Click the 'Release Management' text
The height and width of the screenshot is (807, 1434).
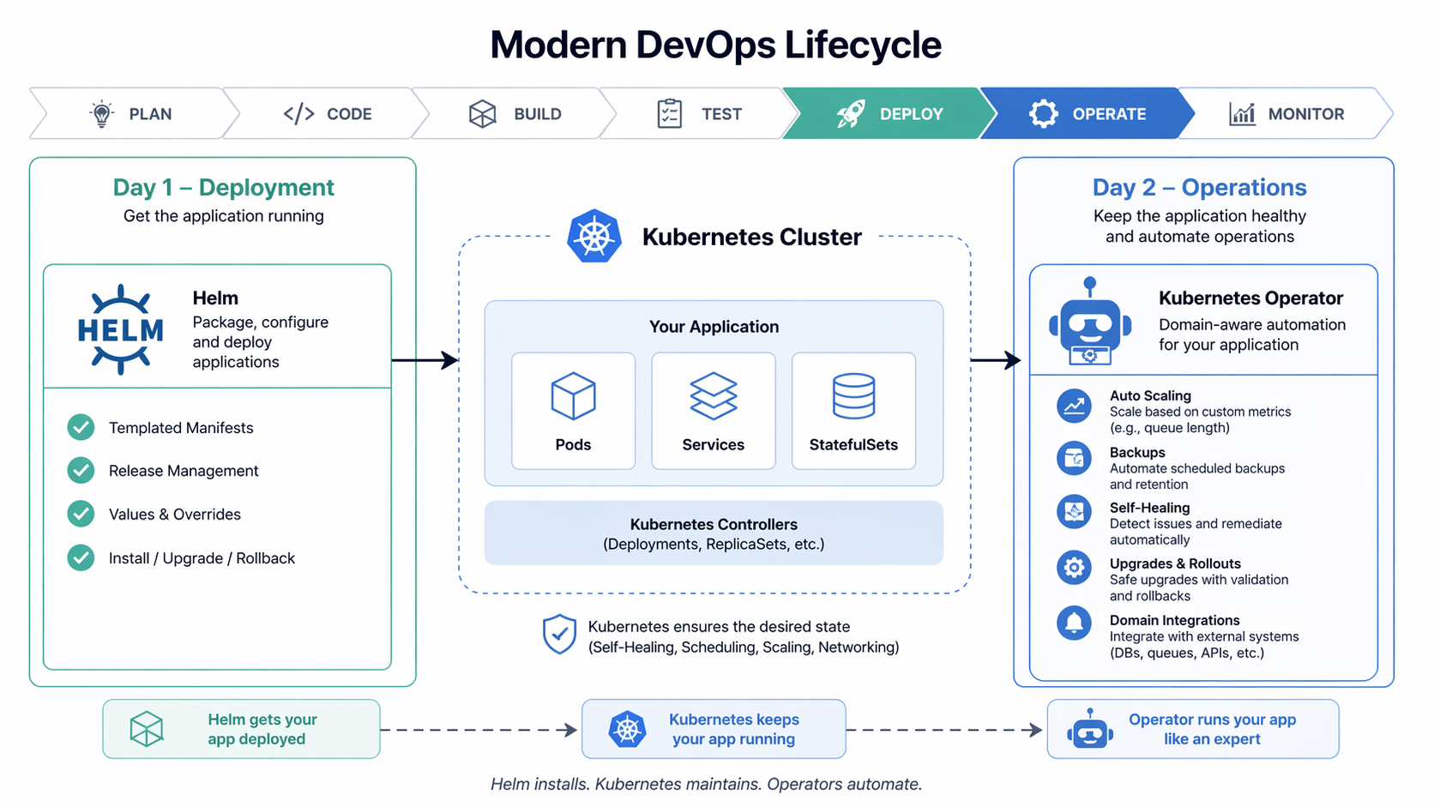click(x=184, y=471)
